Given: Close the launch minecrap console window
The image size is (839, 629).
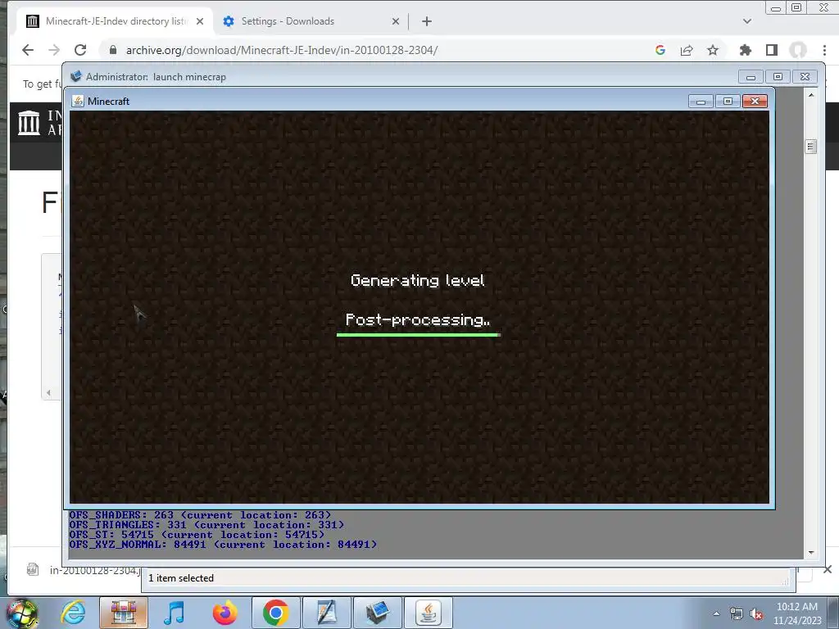Looking at the screenshot, I should click(805, 77).
